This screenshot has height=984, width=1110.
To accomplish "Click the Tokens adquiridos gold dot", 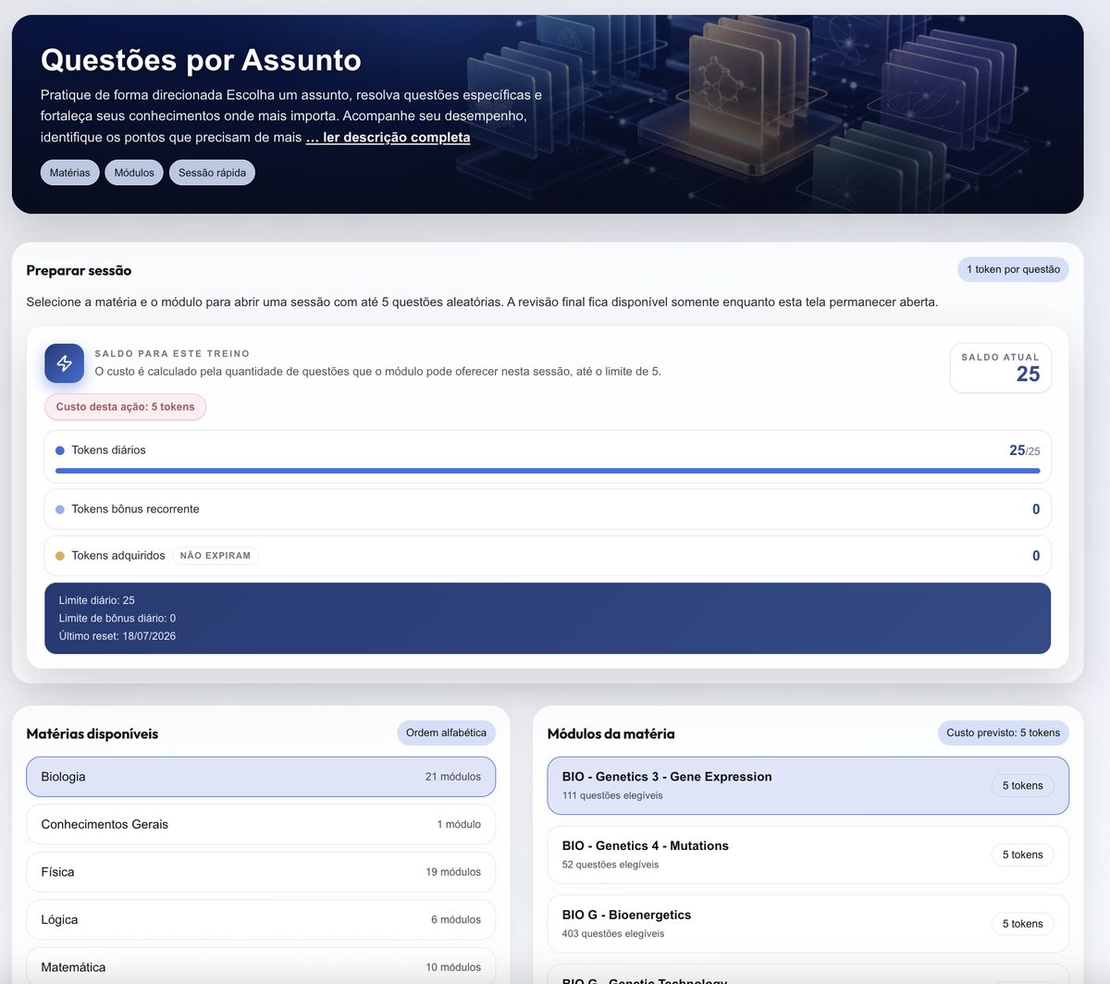I will [x=60, y=556].
